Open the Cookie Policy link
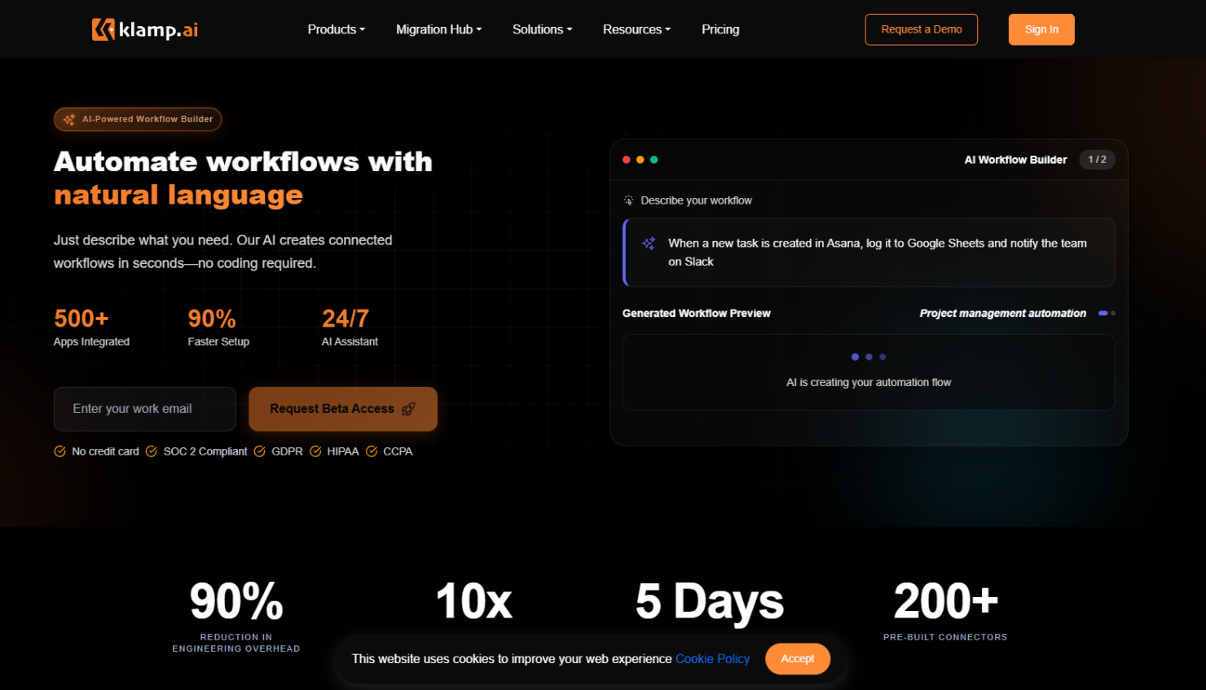Image resolution: width=1206 pixels, height=690 pixels. [x=712, y=658]
